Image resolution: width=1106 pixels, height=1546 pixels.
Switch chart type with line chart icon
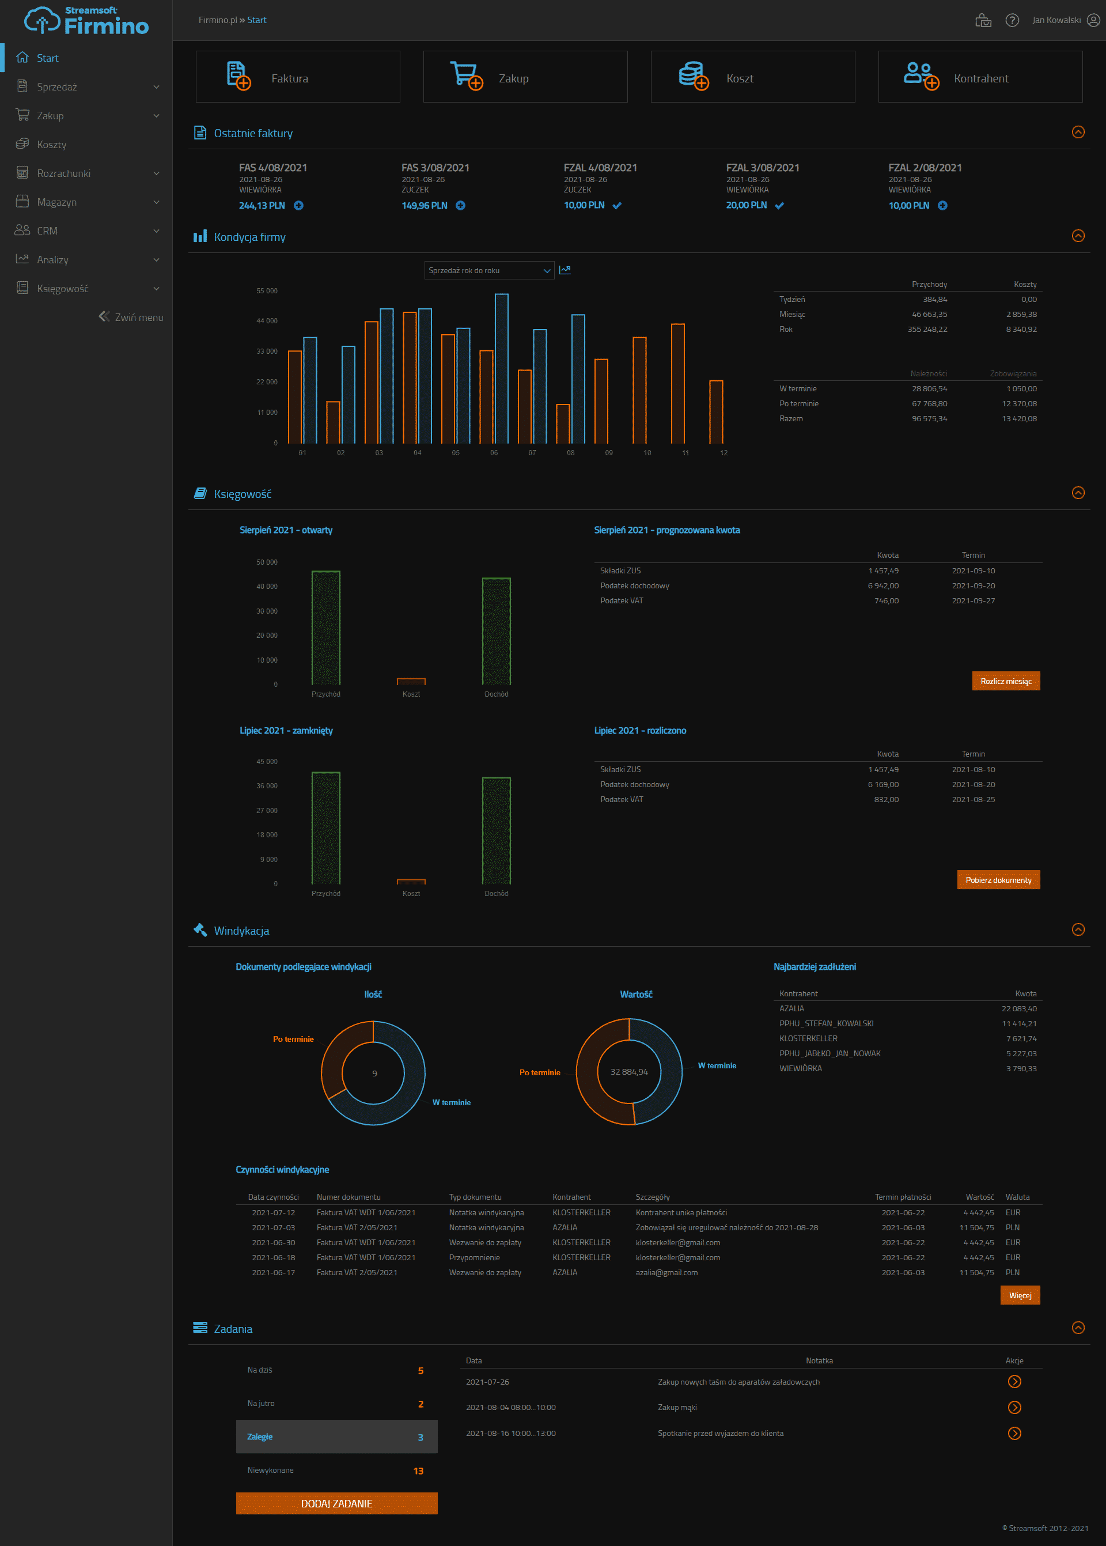pyautogui.click(x=565, y=270)
